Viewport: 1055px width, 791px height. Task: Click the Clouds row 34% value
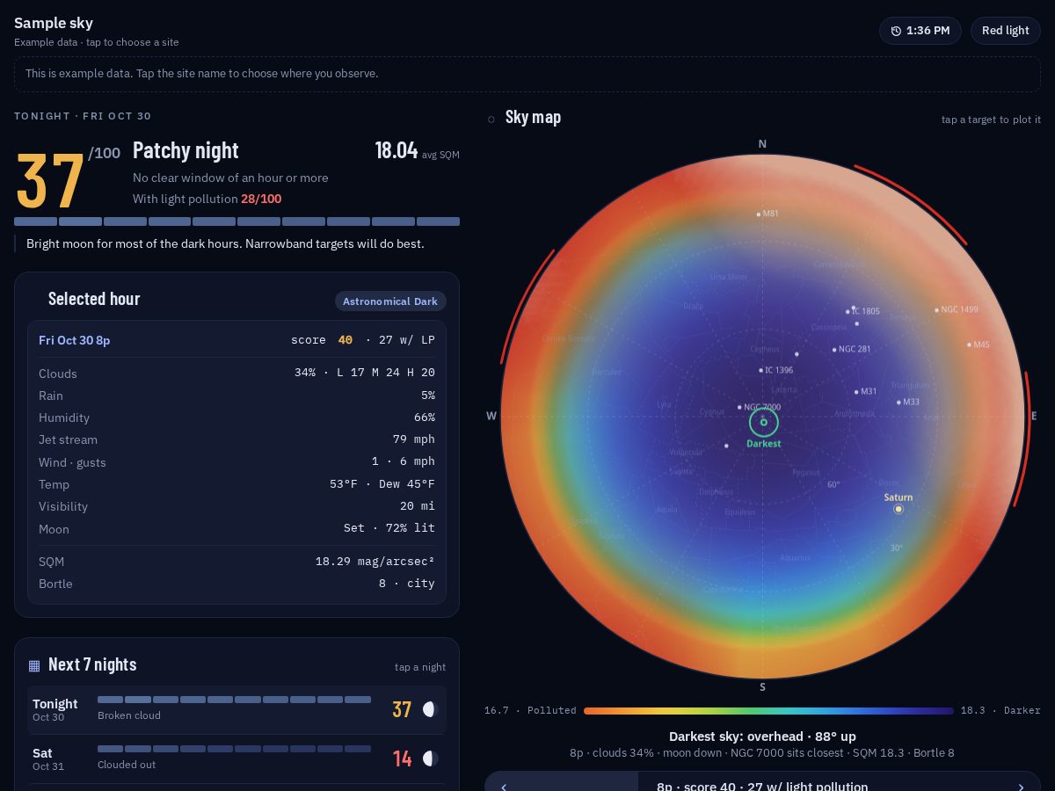[365, 373]
